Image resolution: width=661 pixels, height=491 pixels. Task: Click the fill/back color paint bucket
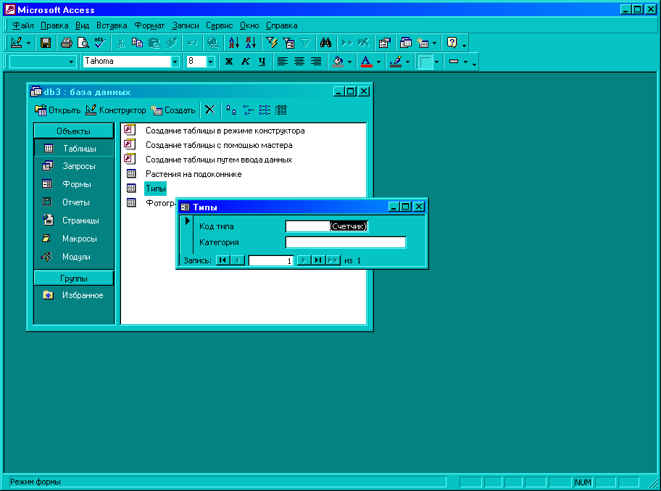(x=338, y=62)
